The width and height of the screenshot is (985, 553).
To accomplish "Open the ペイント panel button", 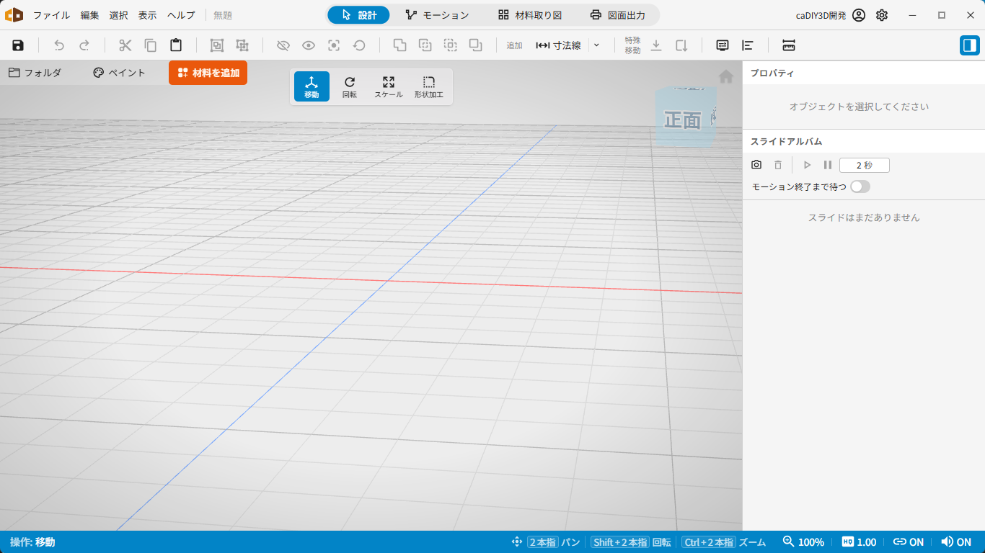I will (x=120, y=73).
